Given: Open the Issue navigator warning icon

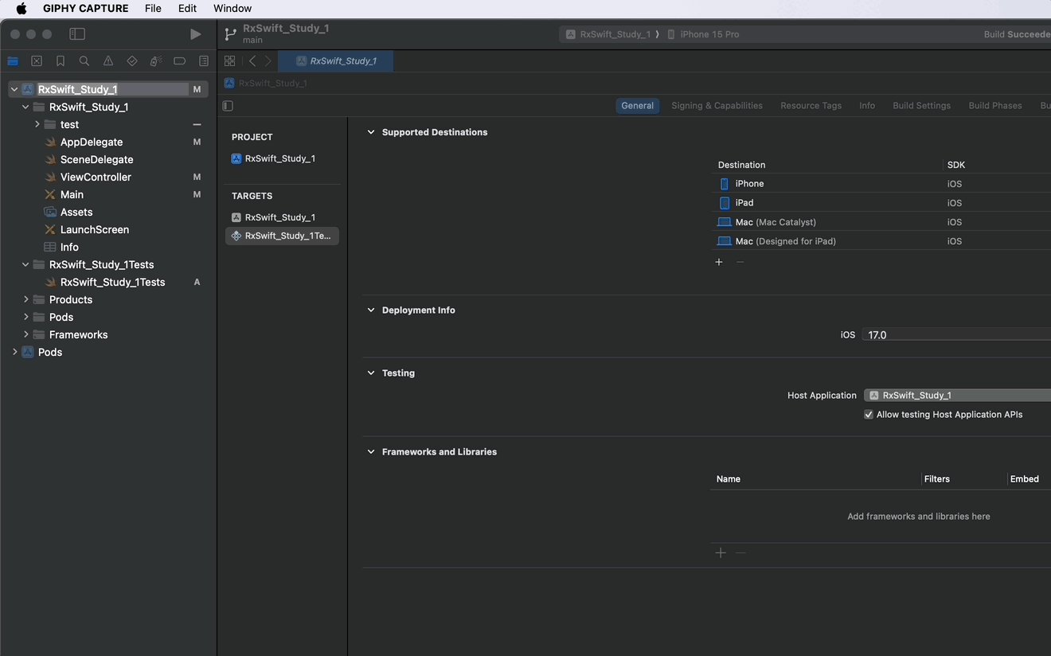Looking at the screenshot, I should tap(108, 61).
